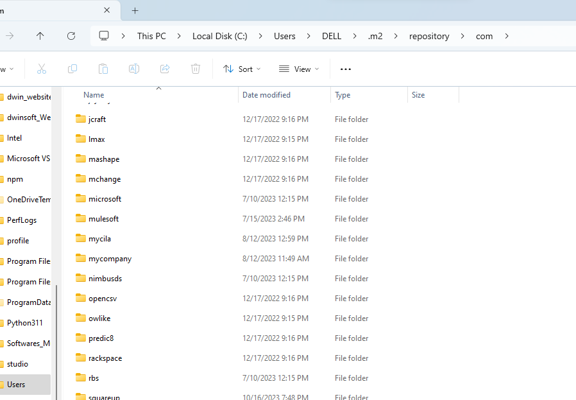The image size is (576, 400).
Task: Click the This PC monitor icon
Action: (x=104, y=36)
